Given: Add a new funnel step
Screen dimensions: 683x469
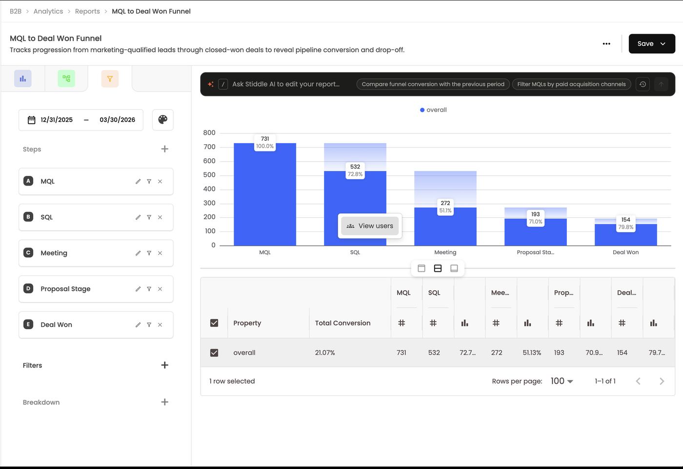Looking at the screenshot, I should [165, 149].
